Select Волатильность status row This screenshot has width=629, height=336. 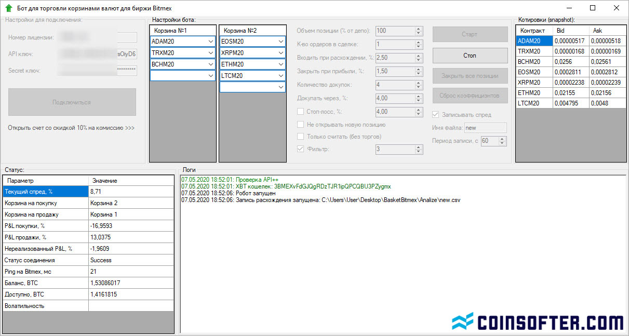[x=88, y=306]
